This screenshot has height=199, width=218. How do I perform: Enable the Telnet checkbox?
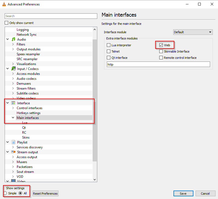click(108, 51)
